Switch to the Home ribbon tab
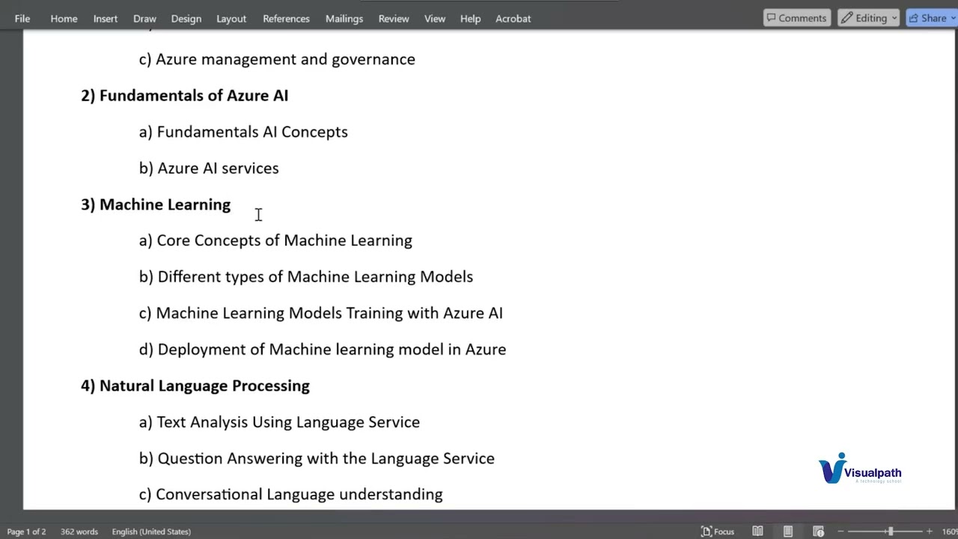 point(64,19)
